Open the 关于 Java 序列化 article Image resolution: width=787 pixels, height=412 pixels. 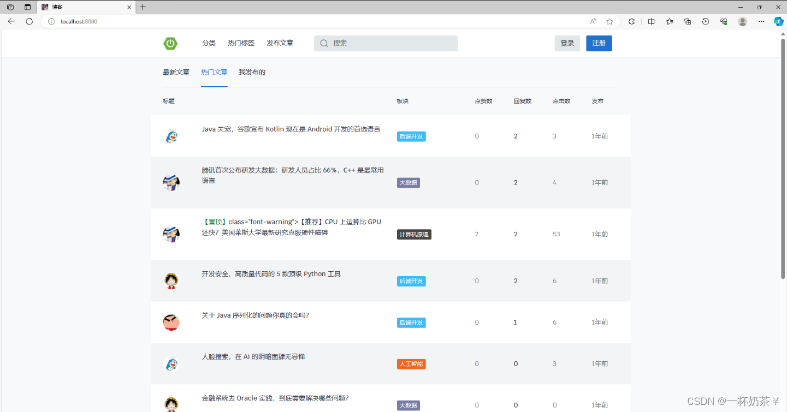point(255,315)
